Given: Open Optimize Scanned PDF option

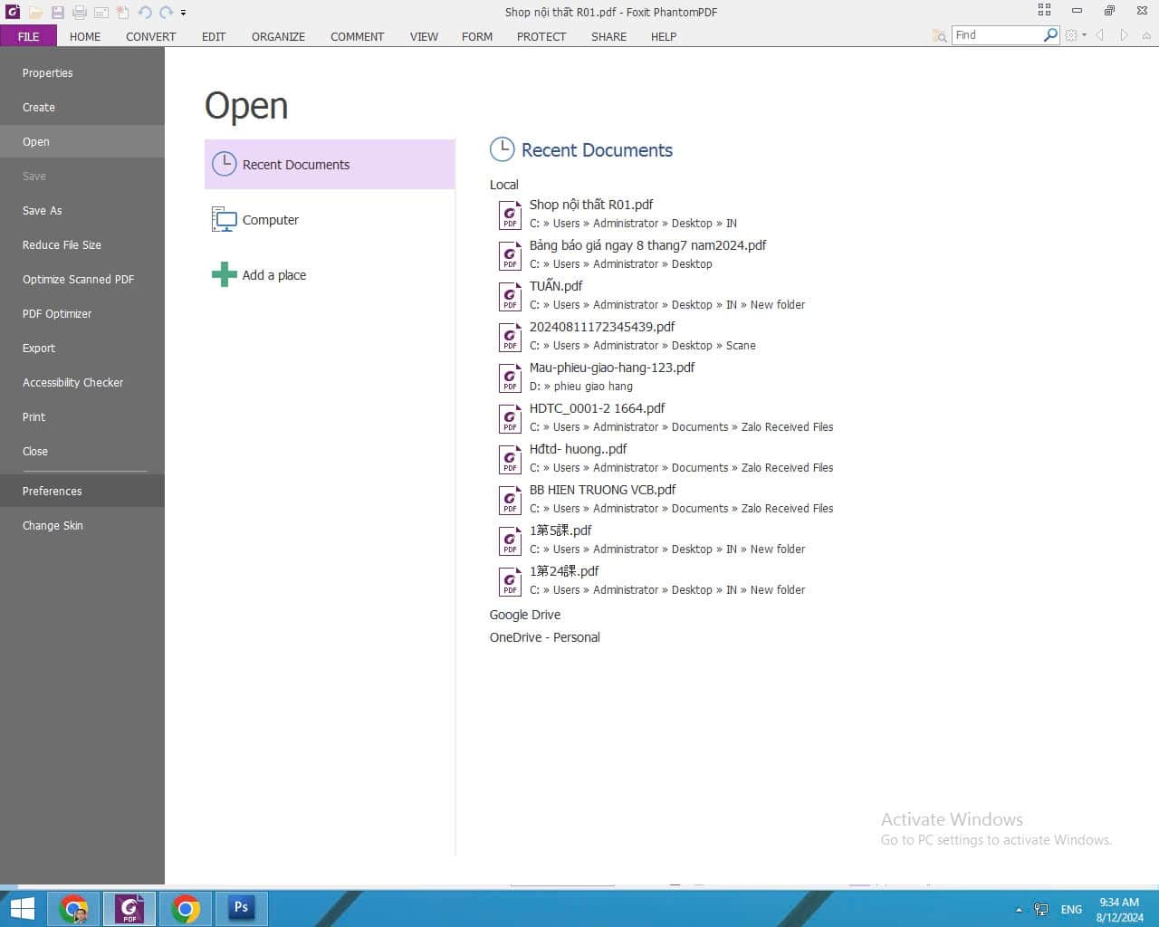Looking at the screenshot, I should click(82, 280).
